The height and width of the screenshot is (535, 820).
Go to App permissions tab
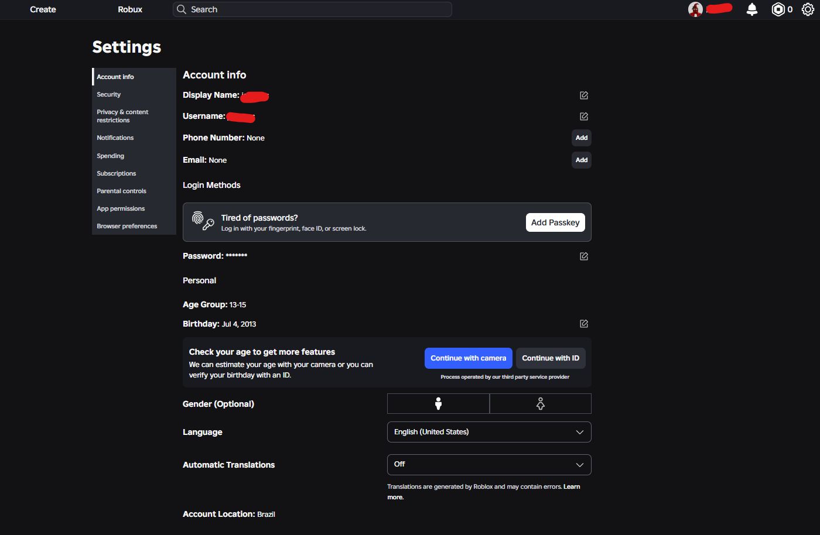134,208
